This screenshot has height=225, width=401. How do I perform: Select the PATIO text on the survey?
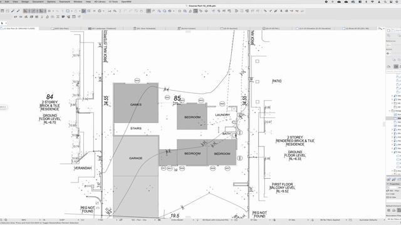277,81
